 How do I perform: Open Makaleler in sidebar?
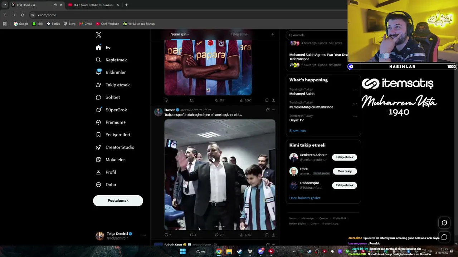click(110, 160)
